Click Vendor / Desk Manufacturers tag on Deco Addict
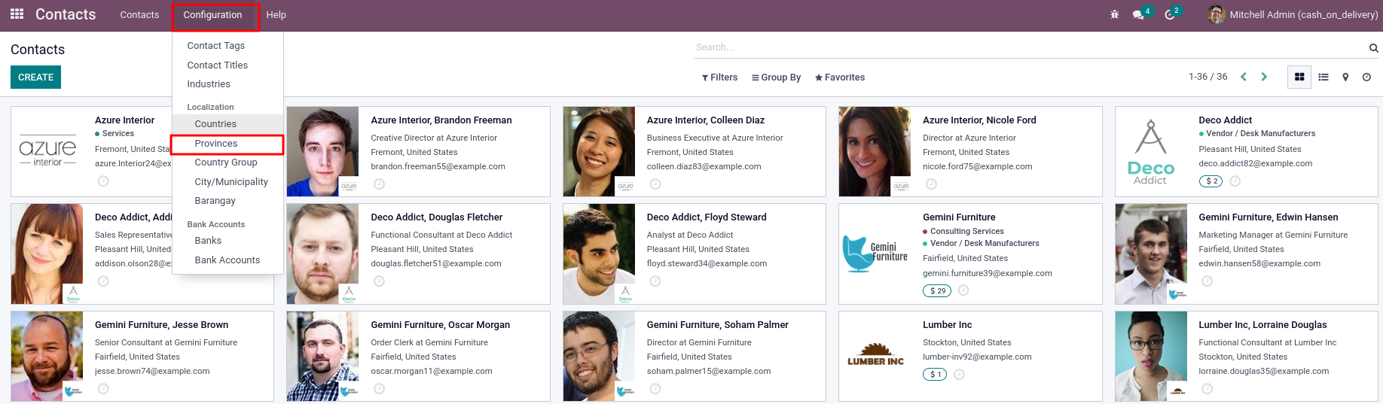 1260,134
